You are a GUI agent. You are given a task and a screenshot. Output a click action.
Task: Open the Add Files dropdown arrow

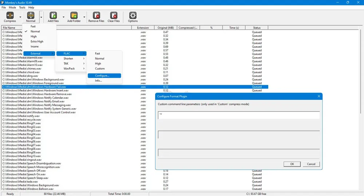point(63,17)
